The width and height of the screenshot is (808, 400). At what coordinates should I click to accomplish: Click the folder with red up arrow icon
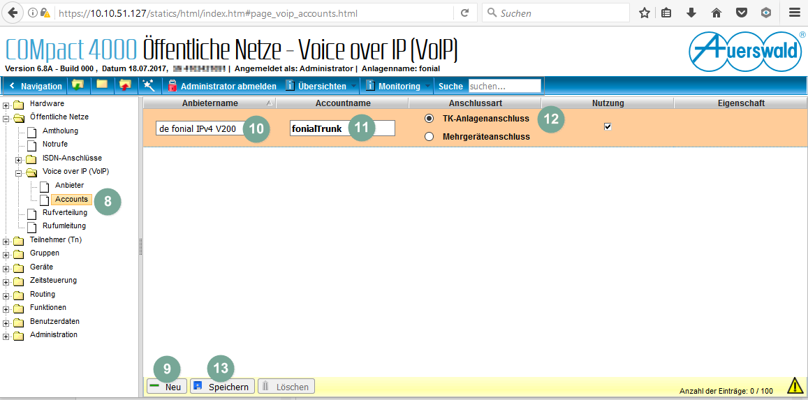point(125,85)
